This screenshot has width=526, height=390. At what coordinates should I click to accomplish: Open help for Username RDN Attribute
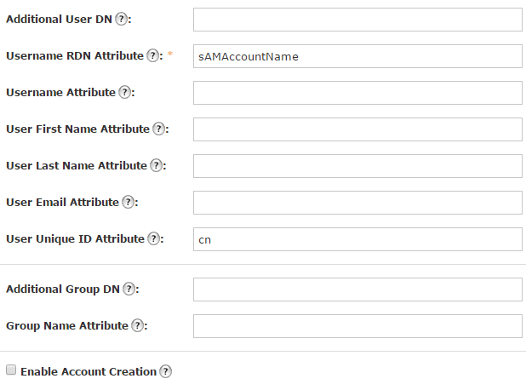pos(153,55)
